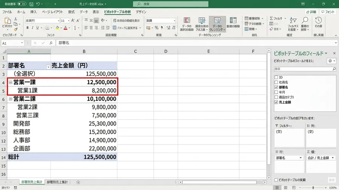The width and height of the screenshot is (339, 190).
Task: Click the Comma Style icon
Action: [162, 28]
